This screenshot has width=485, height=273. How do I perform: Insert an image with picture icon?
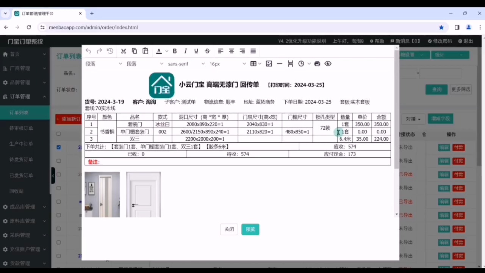(269, 64)
